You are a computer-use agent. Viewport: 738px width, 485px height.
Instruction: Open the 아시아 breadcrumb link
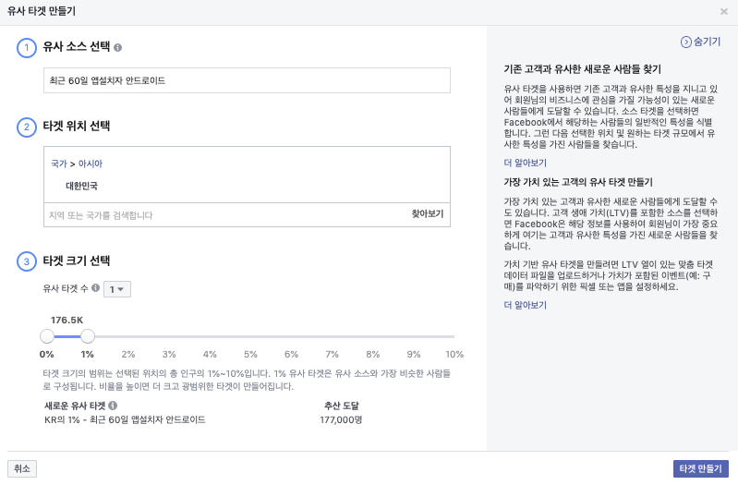pos(91,164)
